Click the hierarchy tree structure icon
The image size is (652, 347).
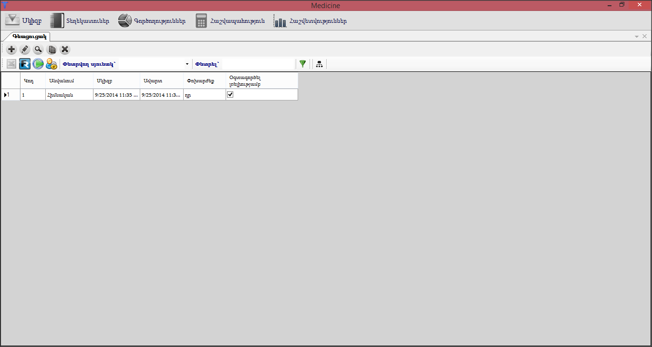319,64
